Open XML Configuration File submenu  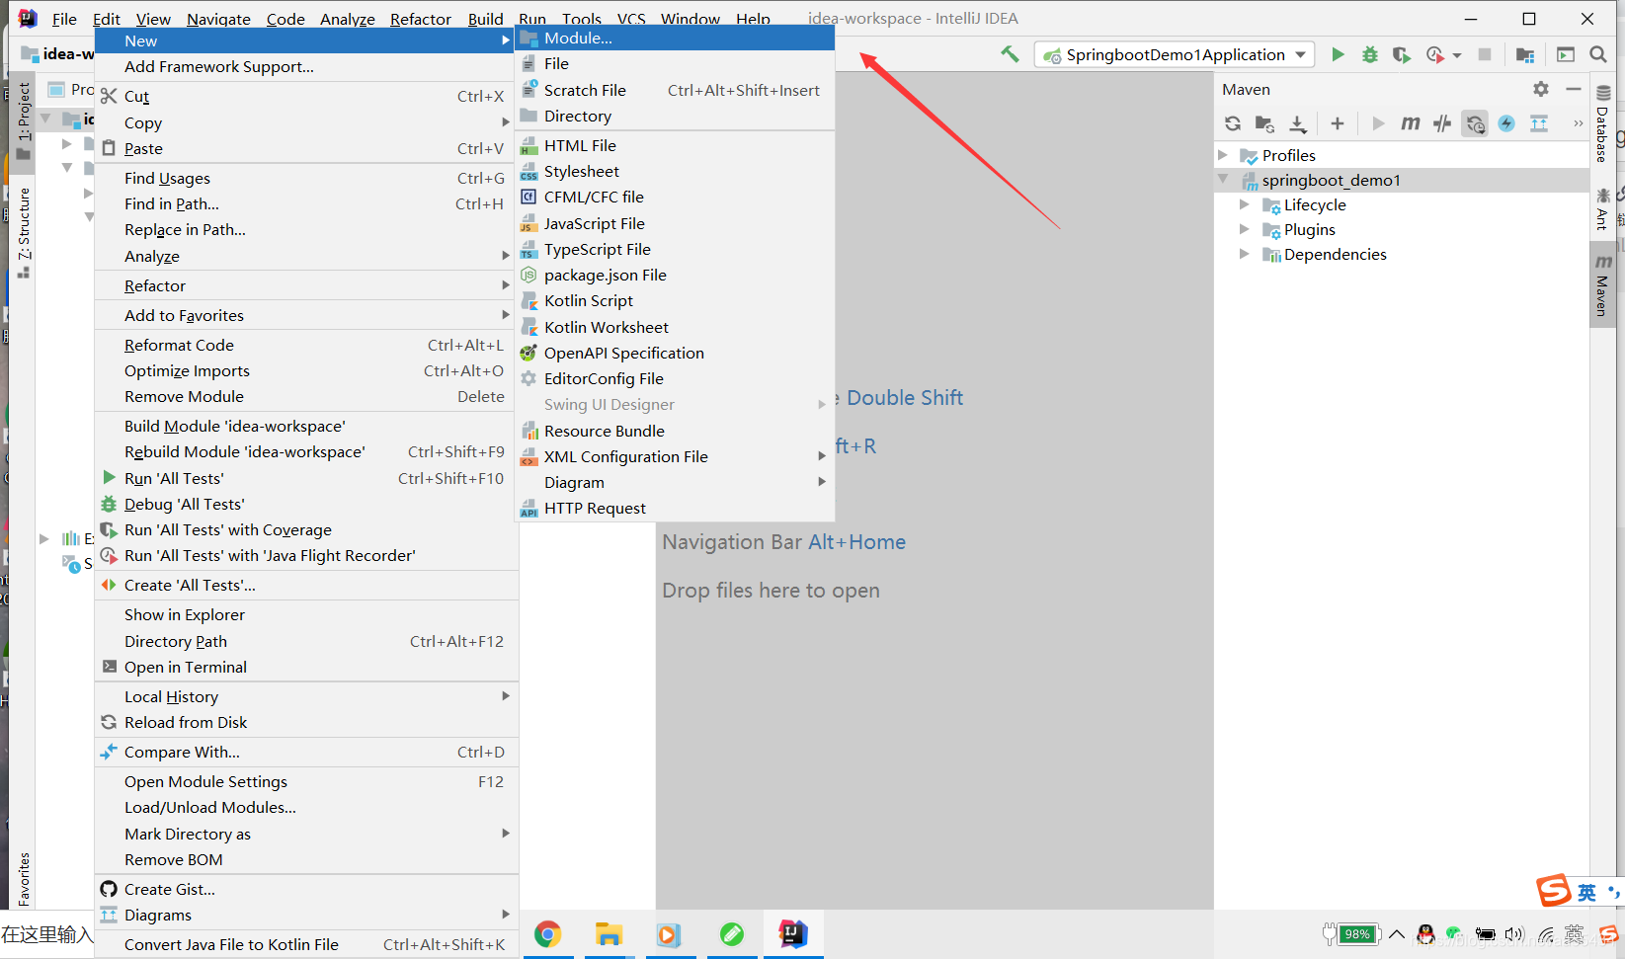click(x=676, y=456)
